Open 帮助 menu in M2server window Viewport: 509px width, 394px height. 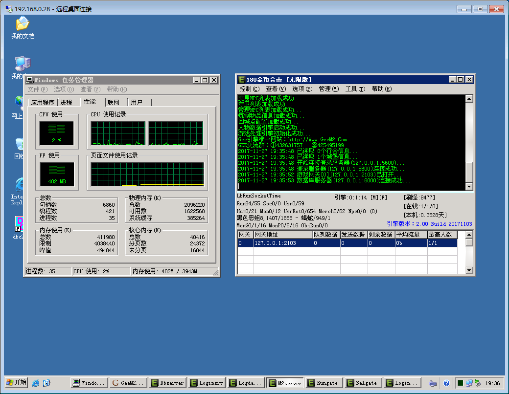coord(381,89)
